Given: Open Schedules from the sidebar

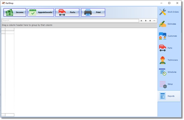Looking at the screenshot, I should point(169,72).
